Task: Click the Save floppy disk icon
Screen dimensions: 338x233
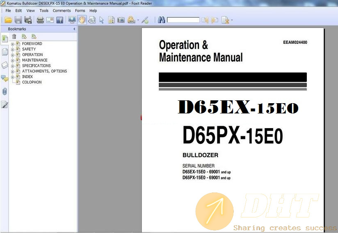Action: (x=18, y=20)
